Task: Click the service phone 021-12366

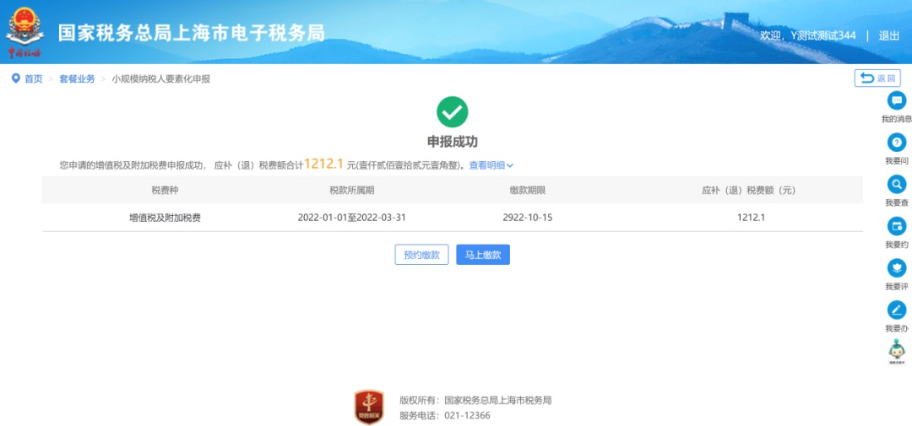Action: (467, 416)
